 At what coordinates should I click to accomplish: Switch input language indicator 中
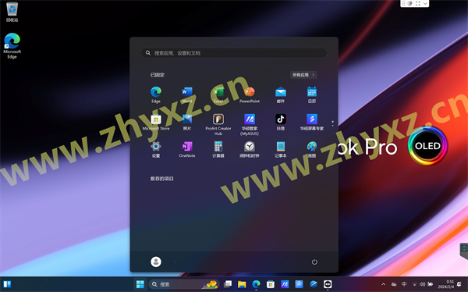pos(404,284)
